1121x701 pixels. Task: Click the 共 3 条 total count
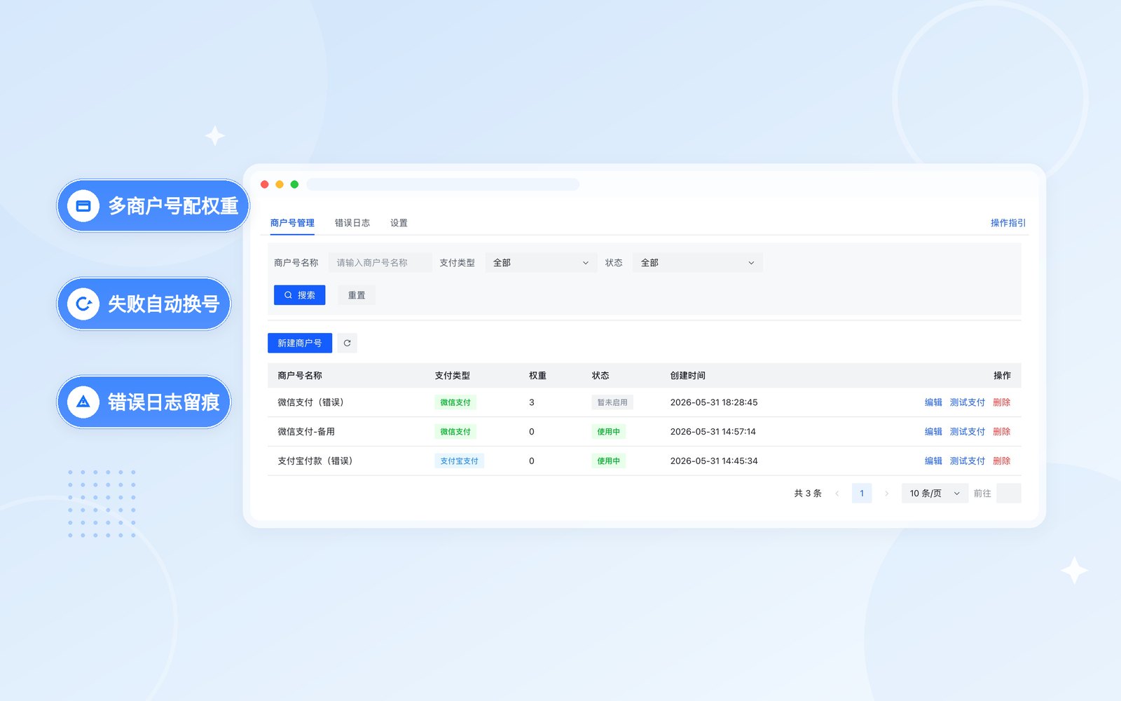(808, 494)
